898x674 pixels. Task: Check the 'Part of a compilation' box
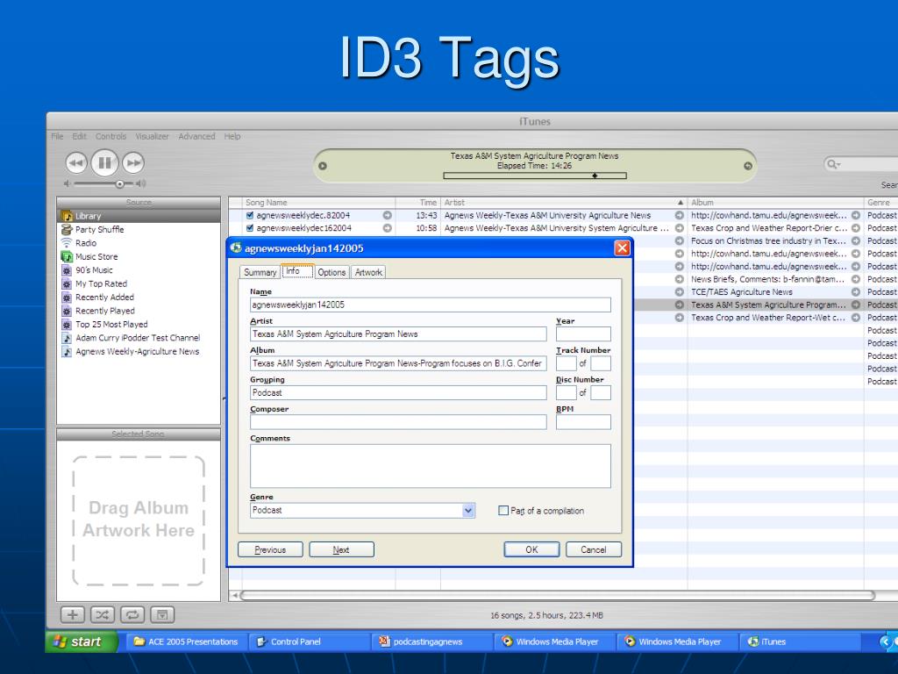click(503, 510)
